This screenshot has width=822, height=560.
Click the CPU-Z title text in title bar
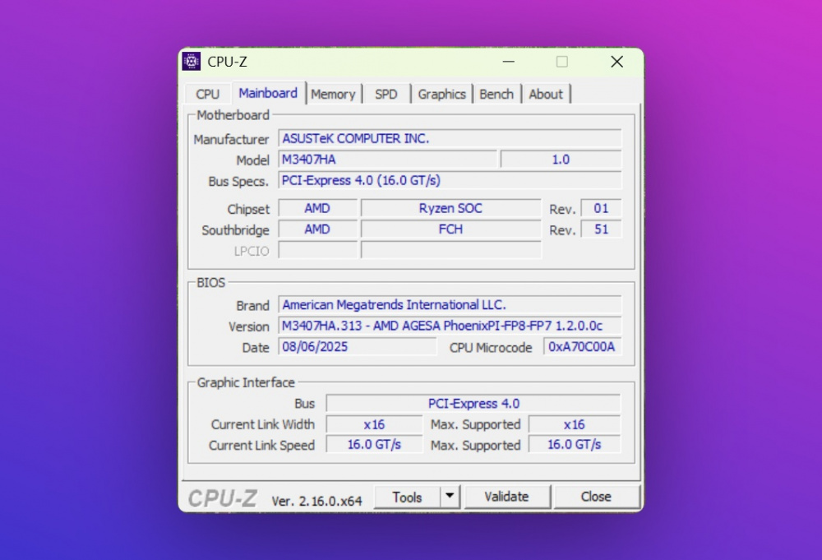(227, 62)
